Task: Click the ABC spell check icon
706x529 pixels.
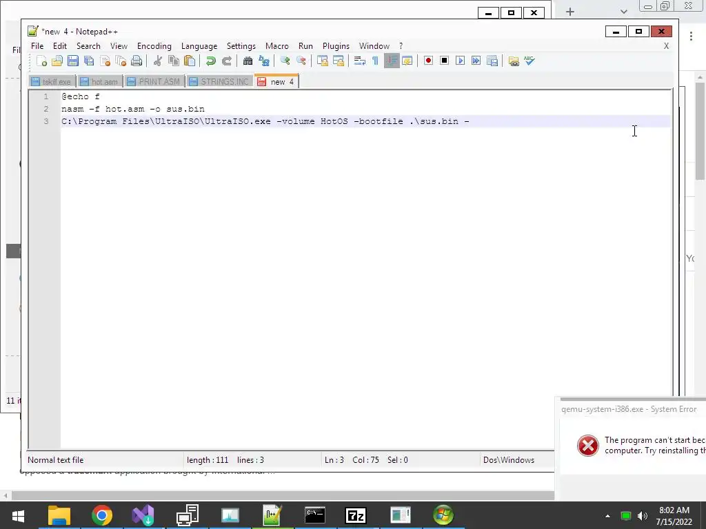Action: (x=529, y=61)
